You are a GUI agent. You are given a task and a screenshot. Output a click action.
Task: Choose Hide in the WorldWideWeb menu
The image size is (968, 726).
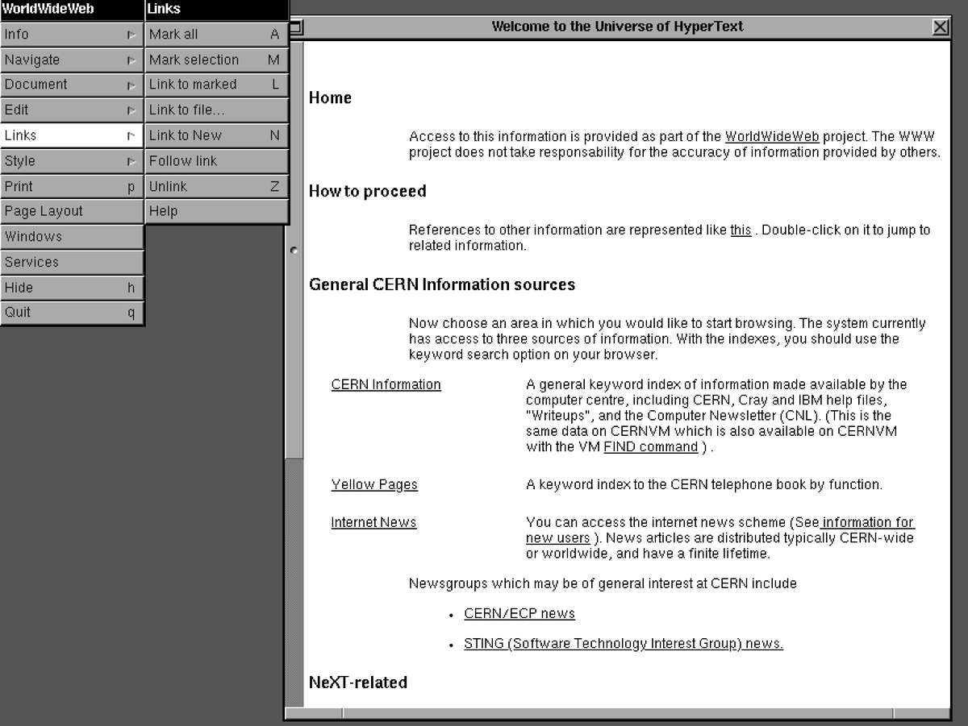coord(72,288)
